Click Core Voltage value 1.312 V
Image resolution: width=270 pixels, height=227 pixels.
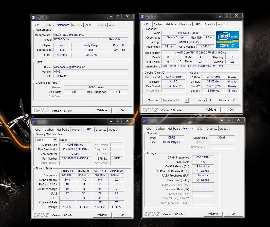coord(206,46)
